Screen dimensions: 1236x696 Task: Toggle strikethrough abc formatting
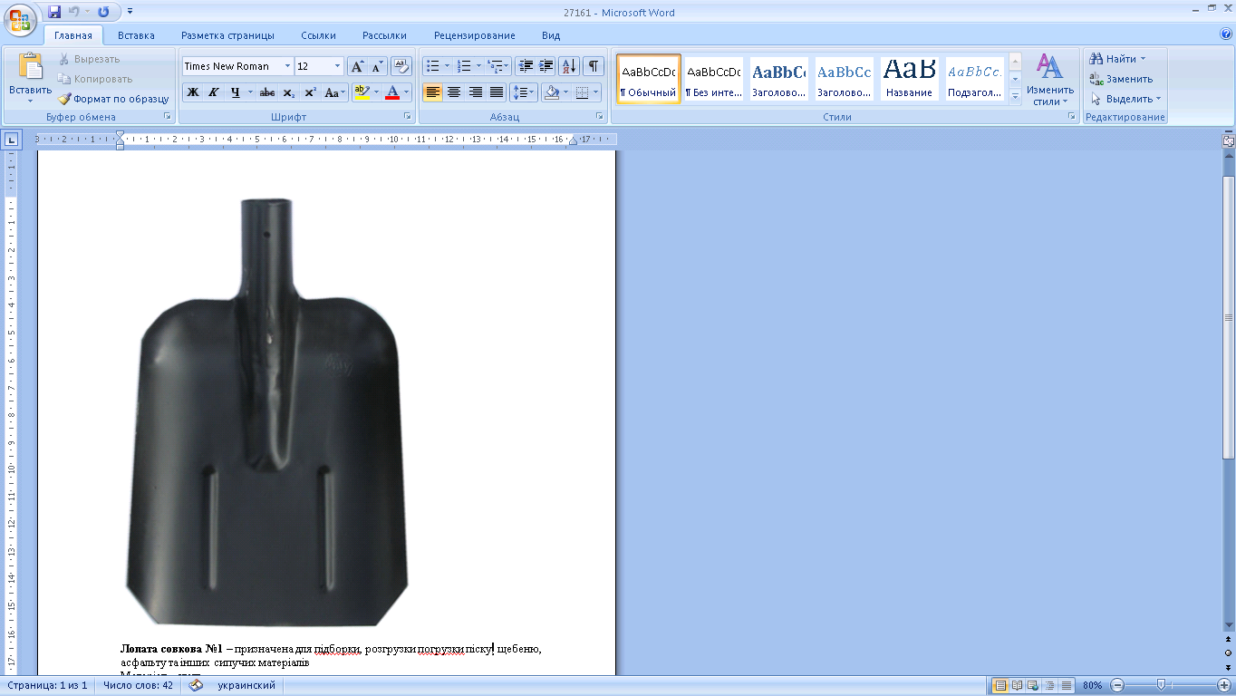click(266, 92)
